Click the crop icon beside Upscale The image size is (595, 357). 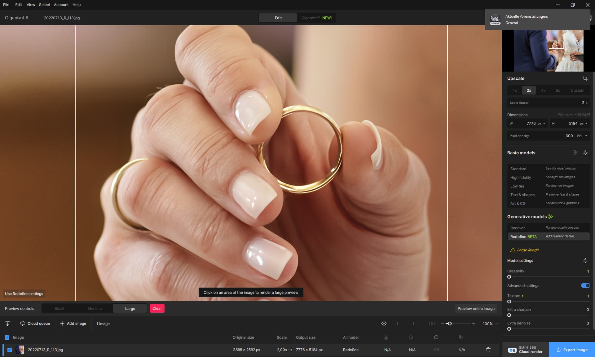(585, 78)
